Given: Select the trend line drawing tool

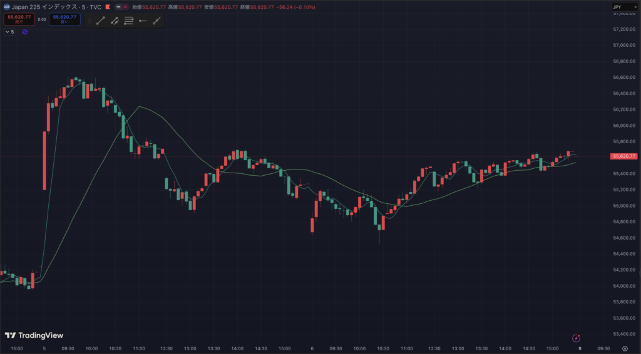Looking at the screenshot, I should click(101, 21).
